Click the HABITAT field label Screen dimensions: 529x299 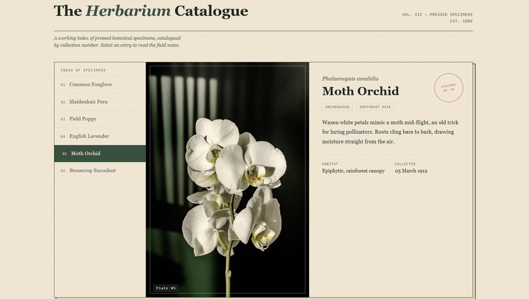(x=330, y=164)
